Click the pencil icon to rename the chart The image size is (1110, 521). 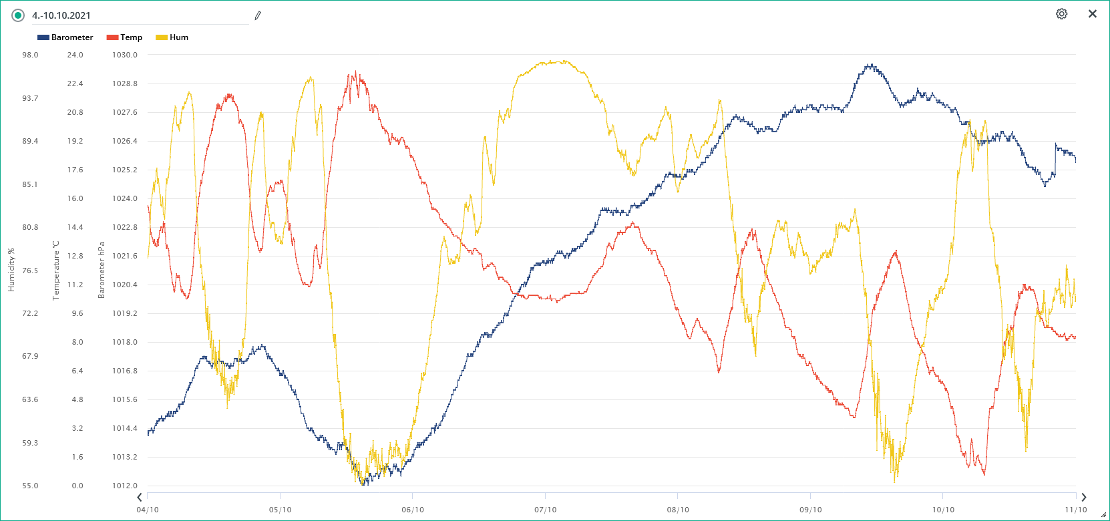coord(258,15)
